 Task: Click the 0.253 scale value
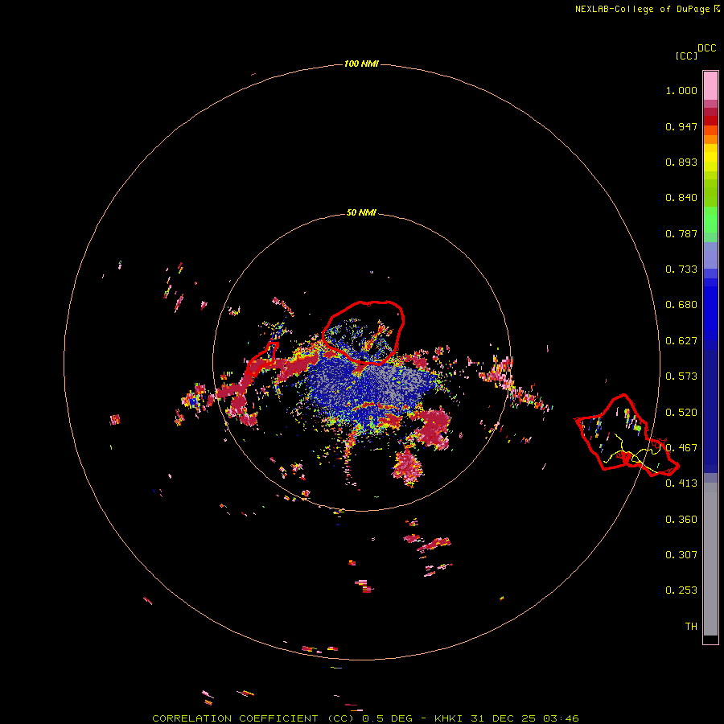click(681, 590)
